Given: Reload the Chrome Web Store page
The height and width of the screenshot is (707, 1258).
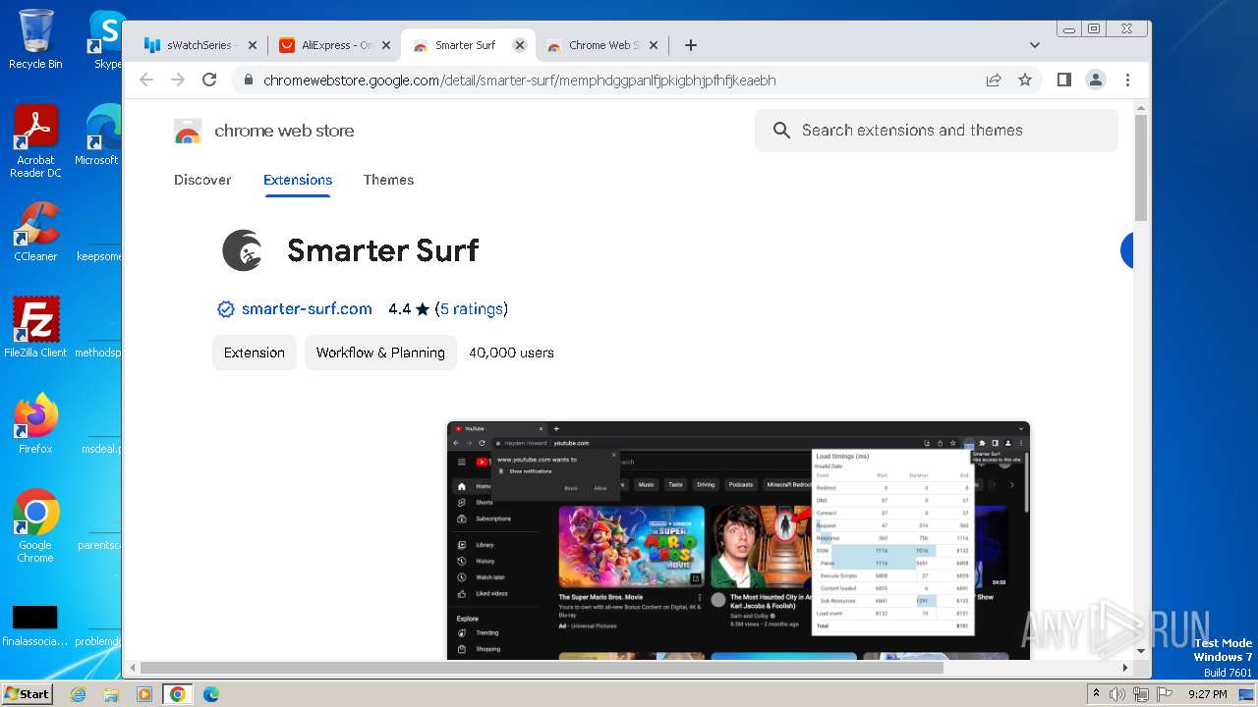Looking at the screenshot, I should click(209, 81).
